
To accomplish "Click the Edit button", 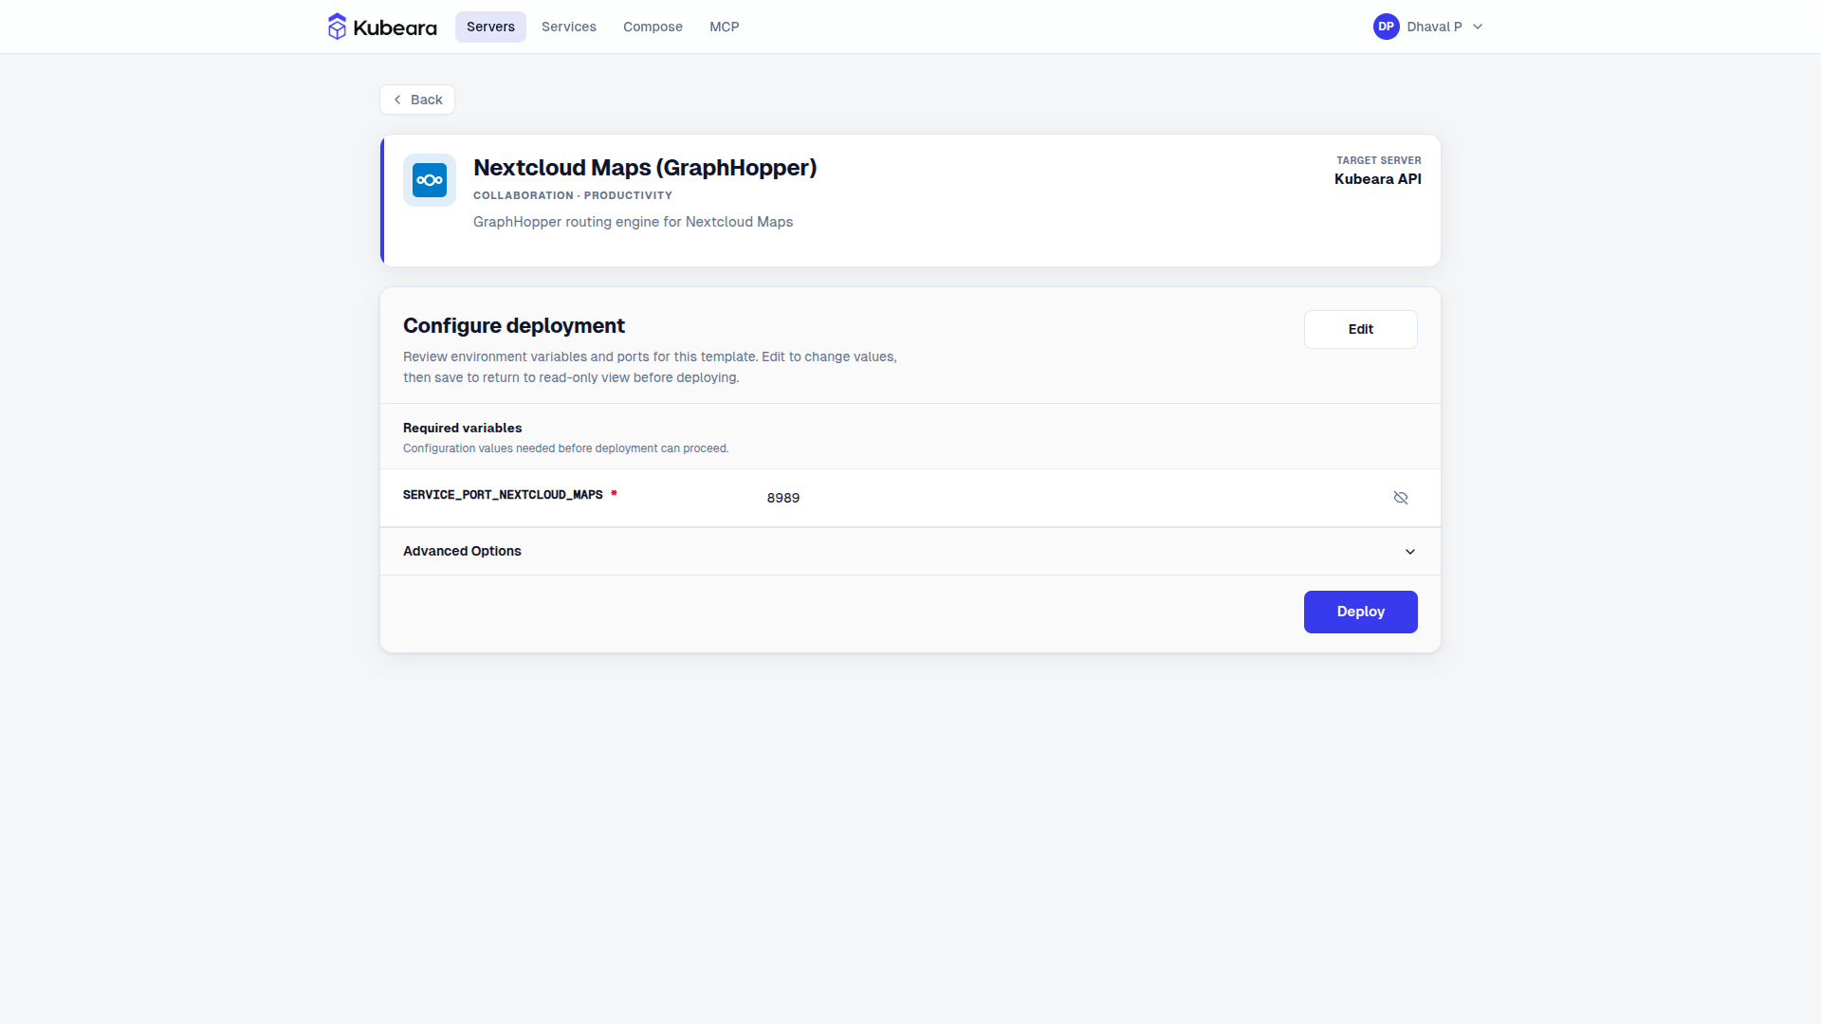I will (x=1360, y=329).
